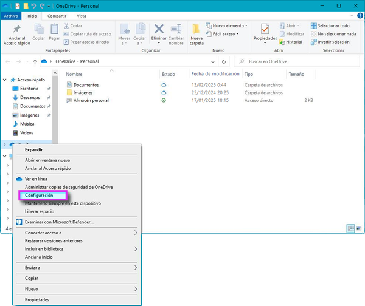Open Música in the navigation pane
This screenshot has width=365, height=306.
coord(27,124)
